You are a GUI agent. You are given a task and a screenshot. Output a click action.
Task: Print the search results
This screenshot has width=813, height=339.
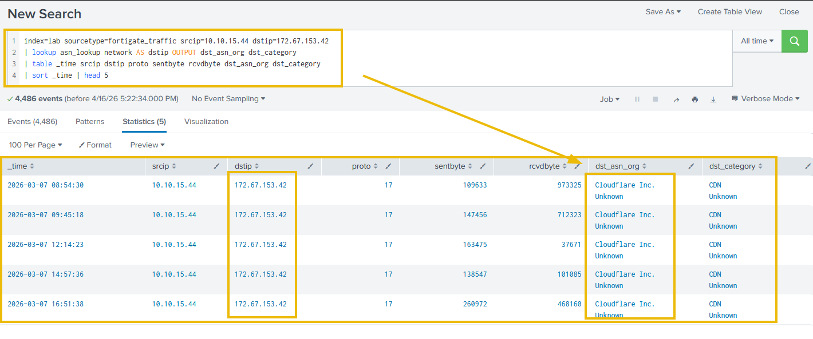pos(695,99)
